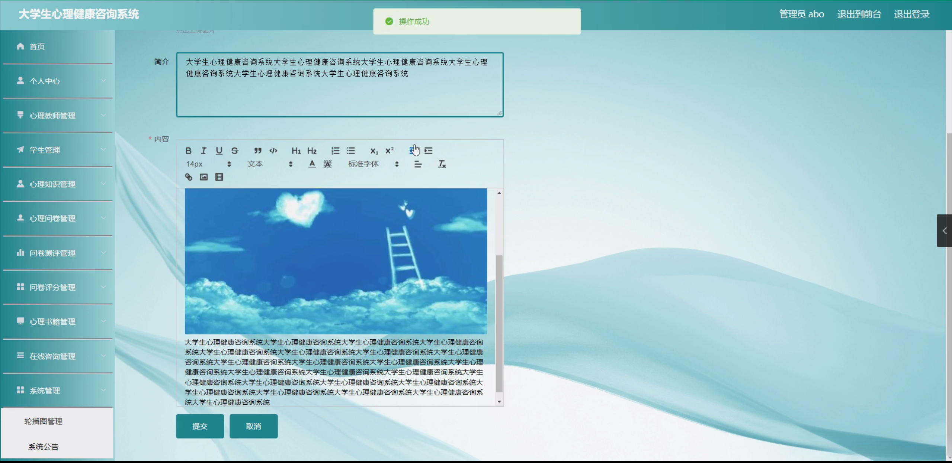Insert a video with film icon
Image resolution: width=952 pixels, height=463 pixels.
click(219, 177)
